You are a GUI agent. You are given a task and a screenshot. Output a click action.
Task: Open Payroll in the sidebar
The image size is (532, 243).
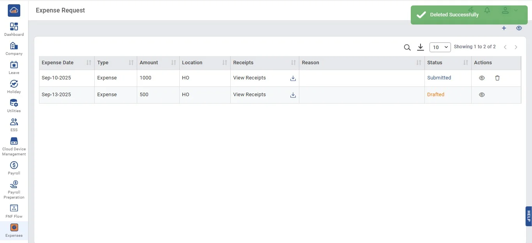tap(14, 168)
